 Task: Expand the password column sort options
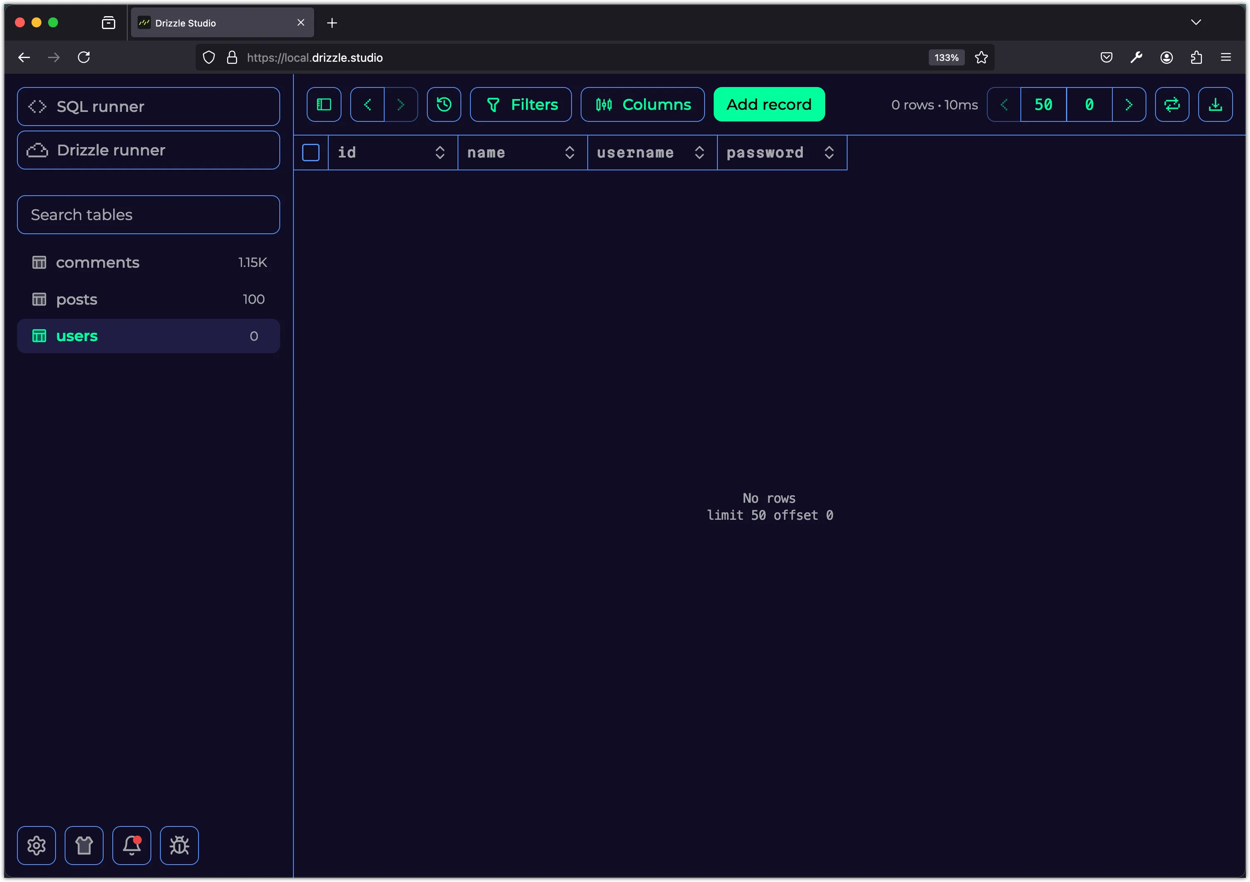point(829,152)
